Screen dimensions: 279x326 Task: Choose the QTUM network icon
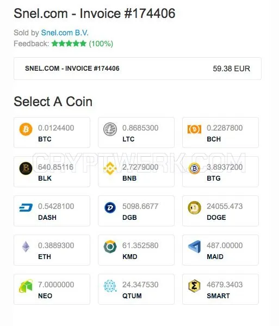[x=110, y=286]
